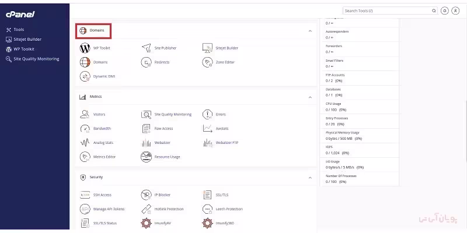Collapse the Security section chevron
The width and height of the screenshot is (467, 233).
click(x=310, y=177)
